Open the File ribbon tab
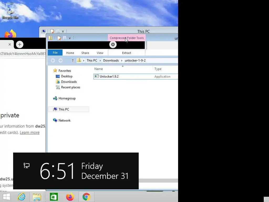 [x=55, y=53]
